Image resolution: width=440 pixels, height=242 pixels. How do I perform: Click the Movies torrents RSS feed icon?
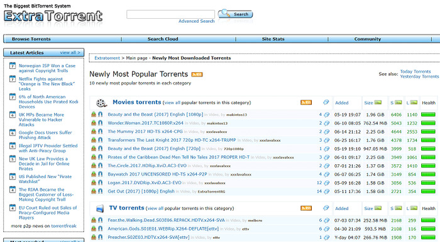306,102
